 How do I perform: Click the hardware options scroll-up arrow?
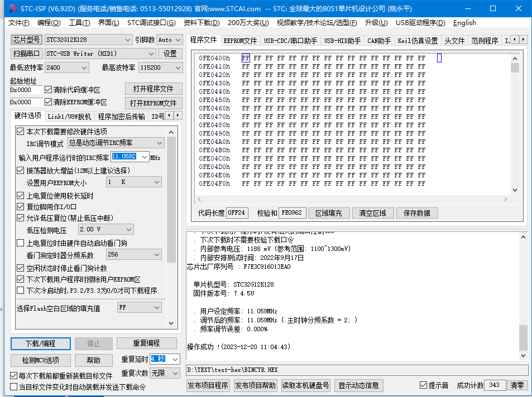[171, 132]
